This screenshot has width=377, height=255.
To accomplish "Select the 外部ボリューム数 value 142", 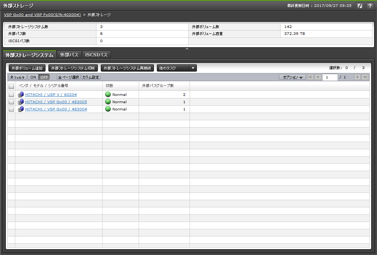I will point(288,27).
